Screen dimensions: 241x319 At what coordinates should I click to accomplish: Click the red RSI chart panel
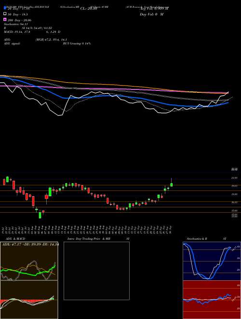pyautogui.click(x=212, y=300)
